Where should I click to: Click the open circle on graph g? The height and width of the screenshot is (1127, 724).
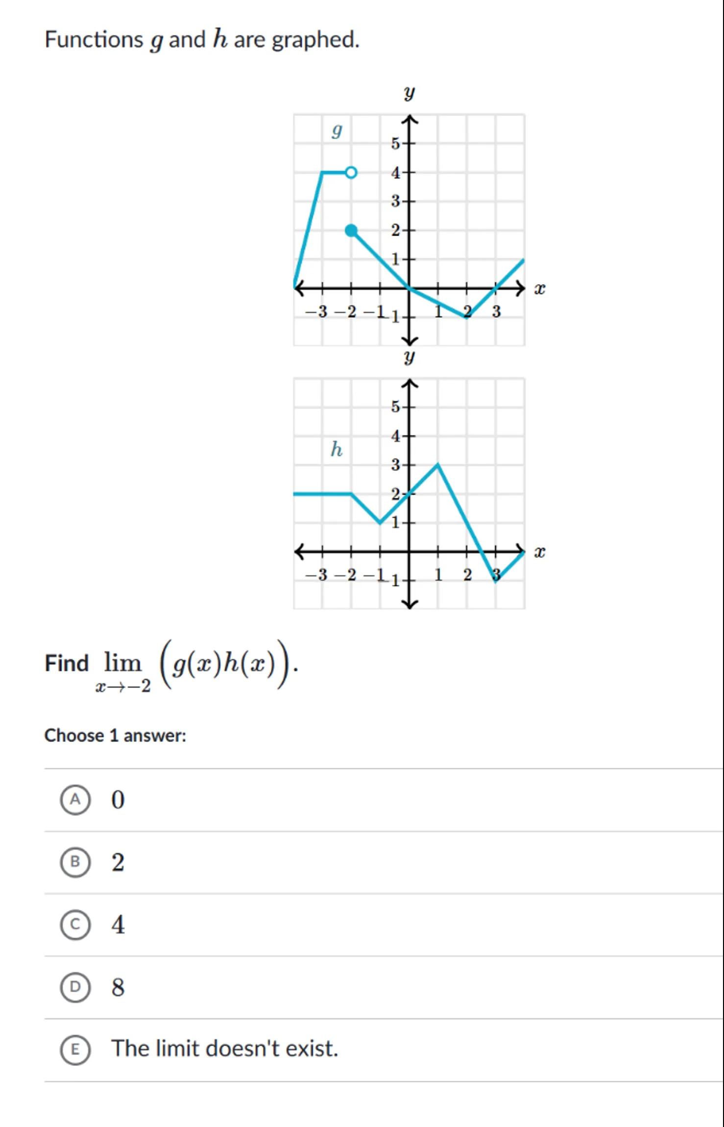pos(351,172)
